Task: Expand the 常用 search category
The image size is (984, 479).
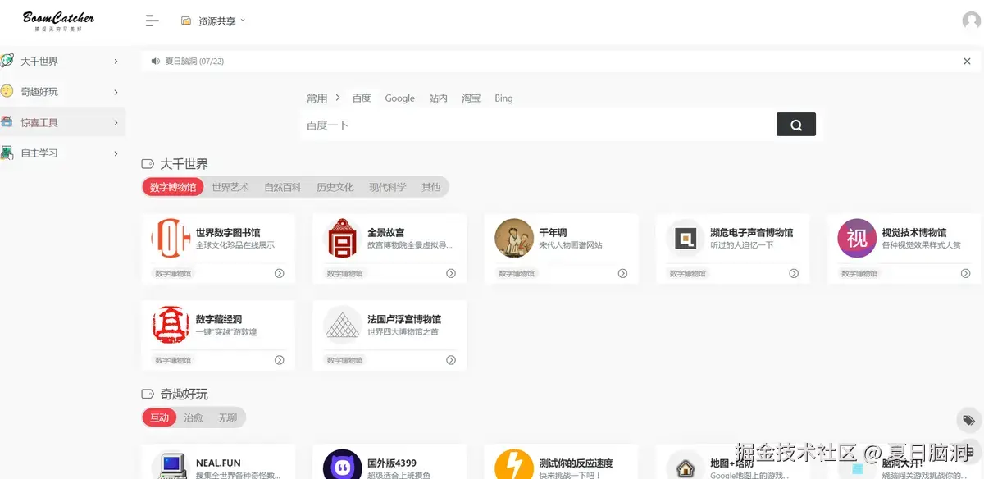Action: [x=323, y=98]
